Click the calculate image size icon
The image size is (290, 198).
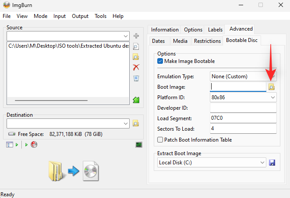coord(10,145)
